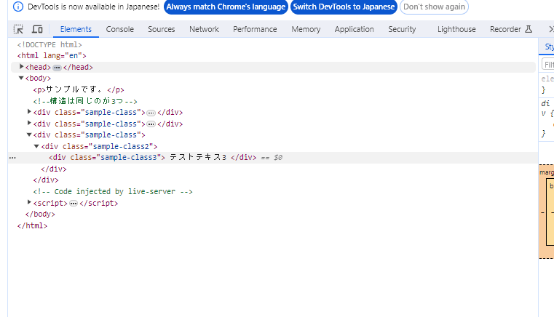Switch to the Styles side tab
The width and height of the screenshot is (554, 317).
click(549, 47)
